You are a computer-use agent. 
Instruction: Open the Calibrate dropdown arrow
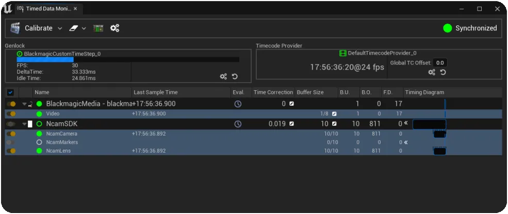(x=60, y=28)
